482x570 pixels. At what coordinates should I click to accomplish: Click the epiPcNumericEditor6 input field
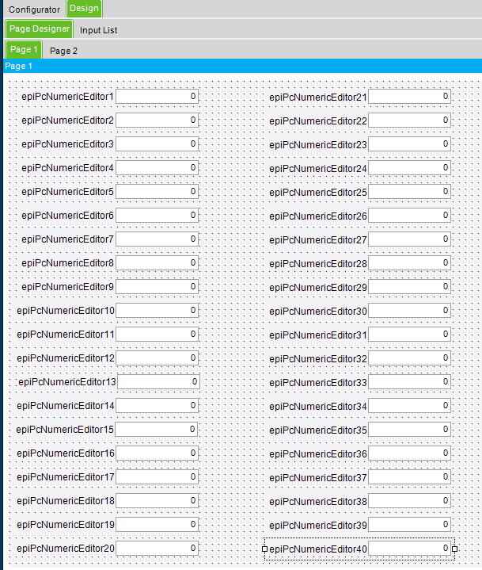[158, 215]
